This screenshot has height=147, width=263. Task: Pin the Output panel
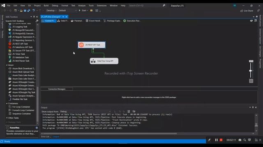(253, 107)
